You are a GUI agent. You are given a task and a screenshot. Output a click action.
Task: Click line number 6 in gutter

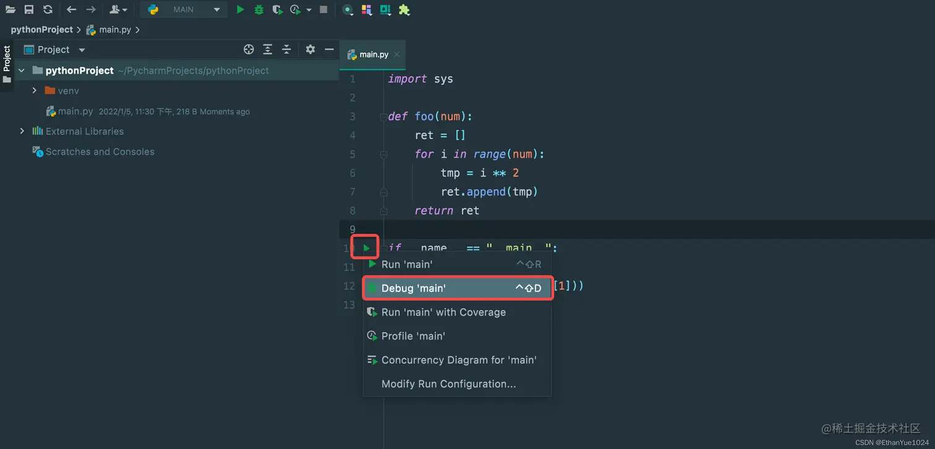point(352,173)
